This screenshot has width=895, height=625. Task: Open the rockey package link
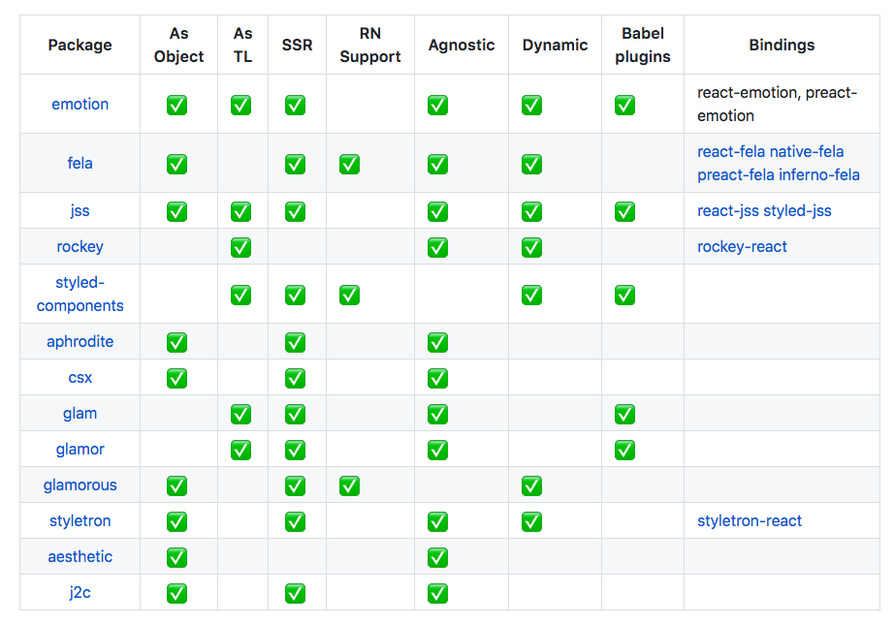[x=80, y=246]
